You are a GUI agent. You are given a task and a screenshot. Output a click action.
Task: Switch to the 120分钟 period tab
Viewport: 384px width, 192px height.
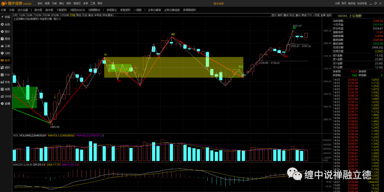tap(64, 15)
